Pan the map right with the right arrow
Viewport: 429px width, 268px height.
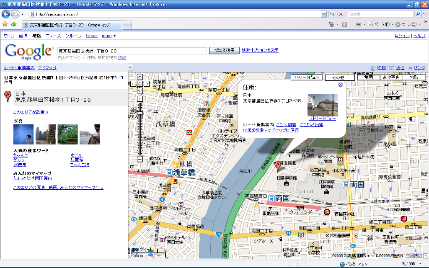pos(146,84)
